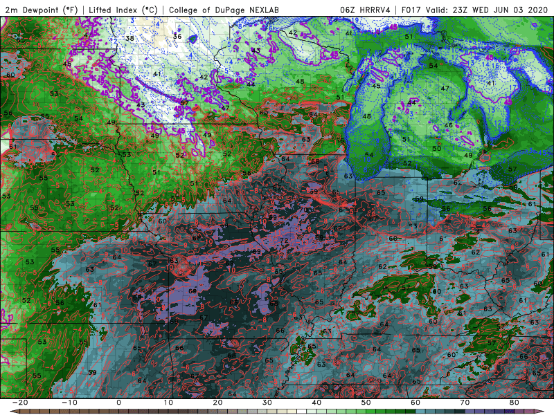Click the '70' label on the color scale
This screenshot has width=554, height=415.
pos(465,403)
